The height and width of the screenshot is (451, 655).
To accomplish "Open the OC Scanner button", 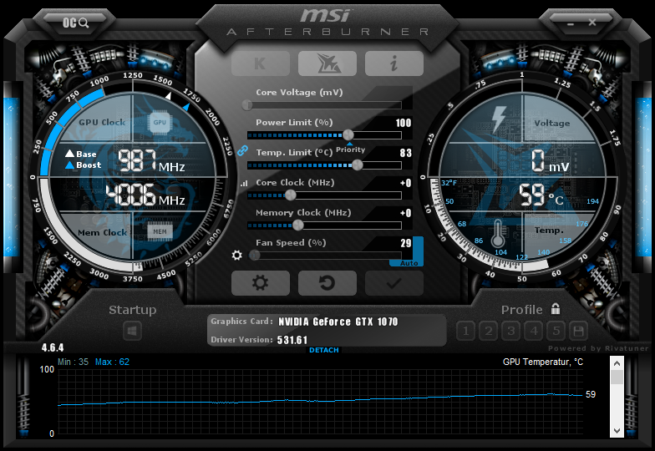I will [75, 23].
